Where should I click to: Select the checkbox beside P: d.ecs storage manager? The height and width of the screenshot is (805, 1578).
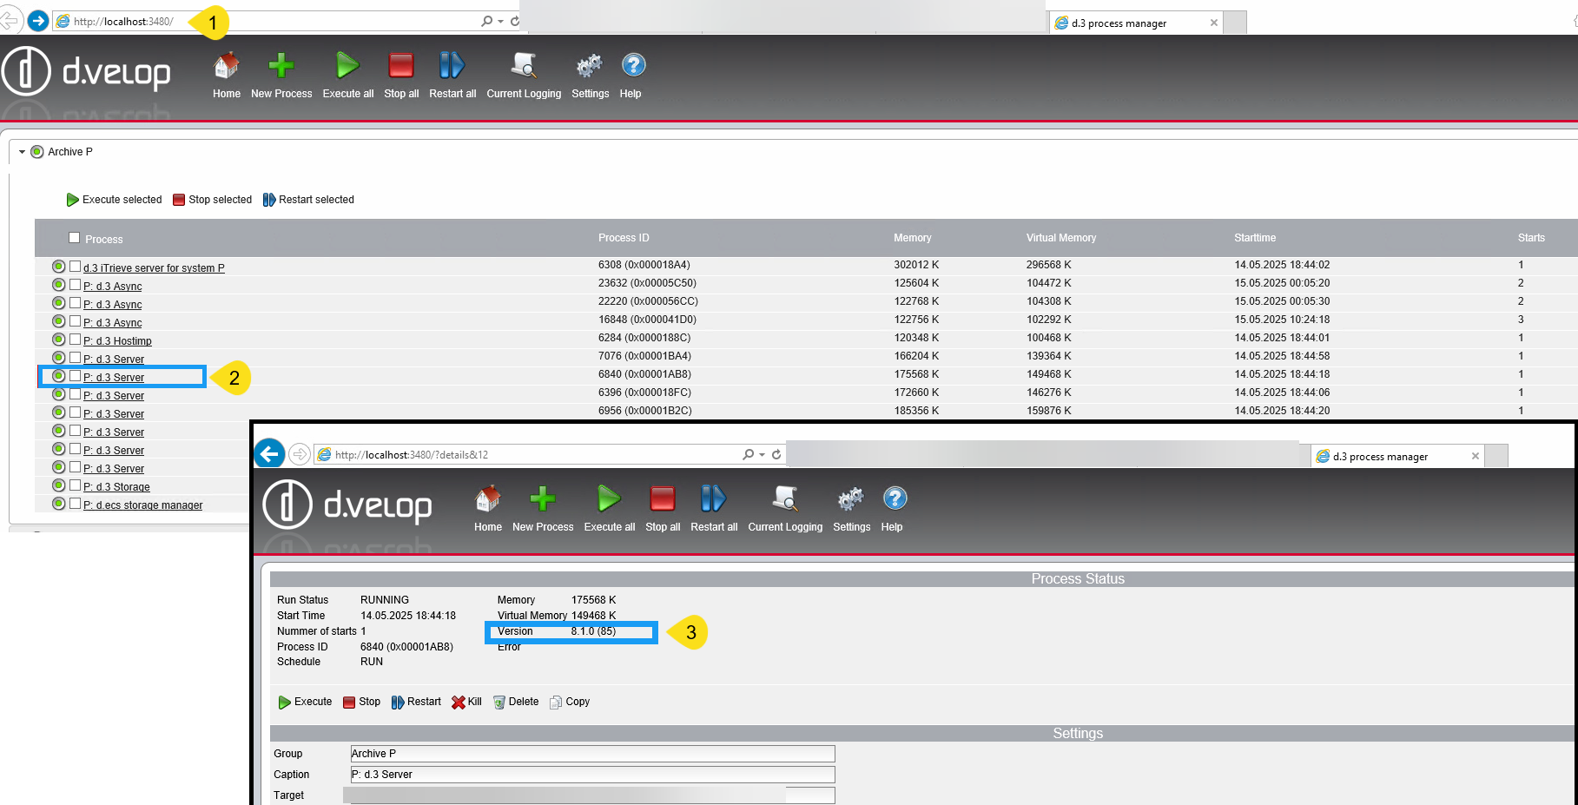pyautogui.click(x=74, y=504)
